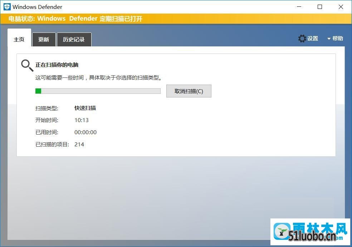Viewport: 352px width, 247px height.
Task: Click the scanned items count 214
Action: [x=79, y=145]
